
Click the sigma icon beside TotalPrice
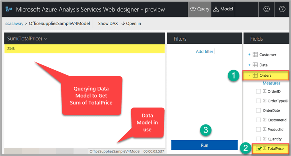pyautogui.click(x=264, y=148)
